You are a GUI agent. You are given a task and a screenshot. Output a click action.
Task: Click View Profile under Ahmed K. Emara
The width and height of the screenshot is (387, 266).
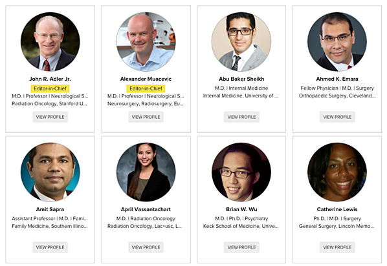[x=337, y=117]
